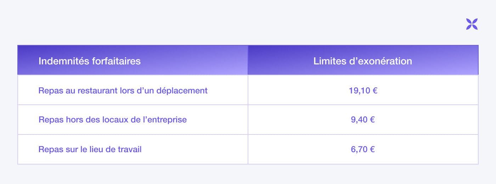Click the purple four-petal logo icon

[x=472, y=24]
